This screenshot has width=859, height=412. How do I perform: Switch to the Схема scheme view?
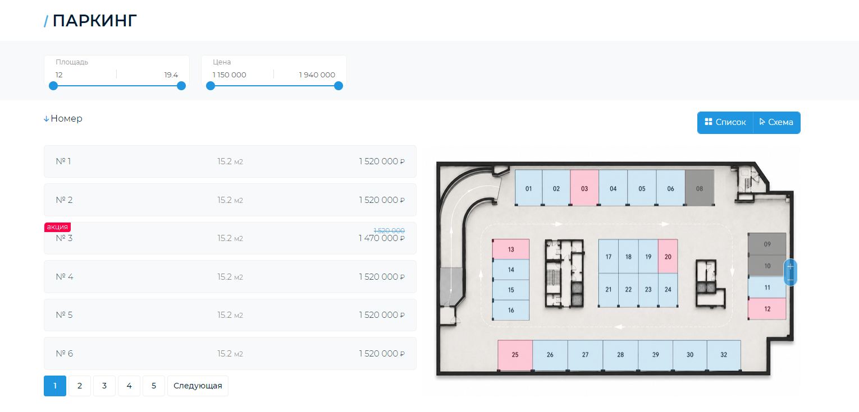pos(776,122)
